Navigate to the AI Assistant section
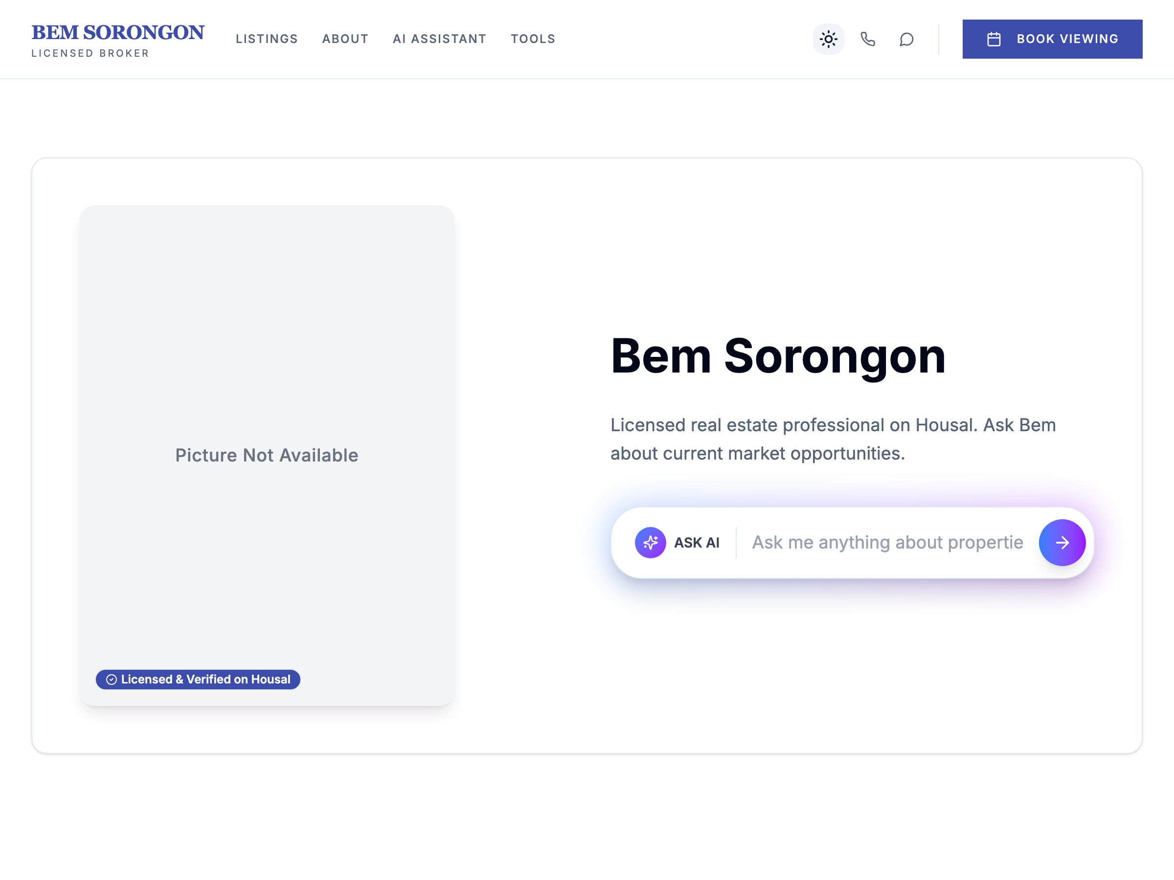The image size is (1174, 880). coord(439,39)
